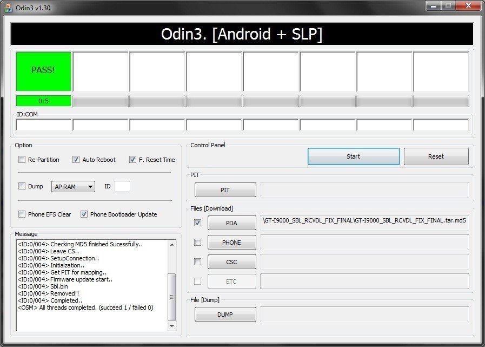Uncheck the PDA file checkbox
The height and width of the screenshot is (347, 485).
197,222
